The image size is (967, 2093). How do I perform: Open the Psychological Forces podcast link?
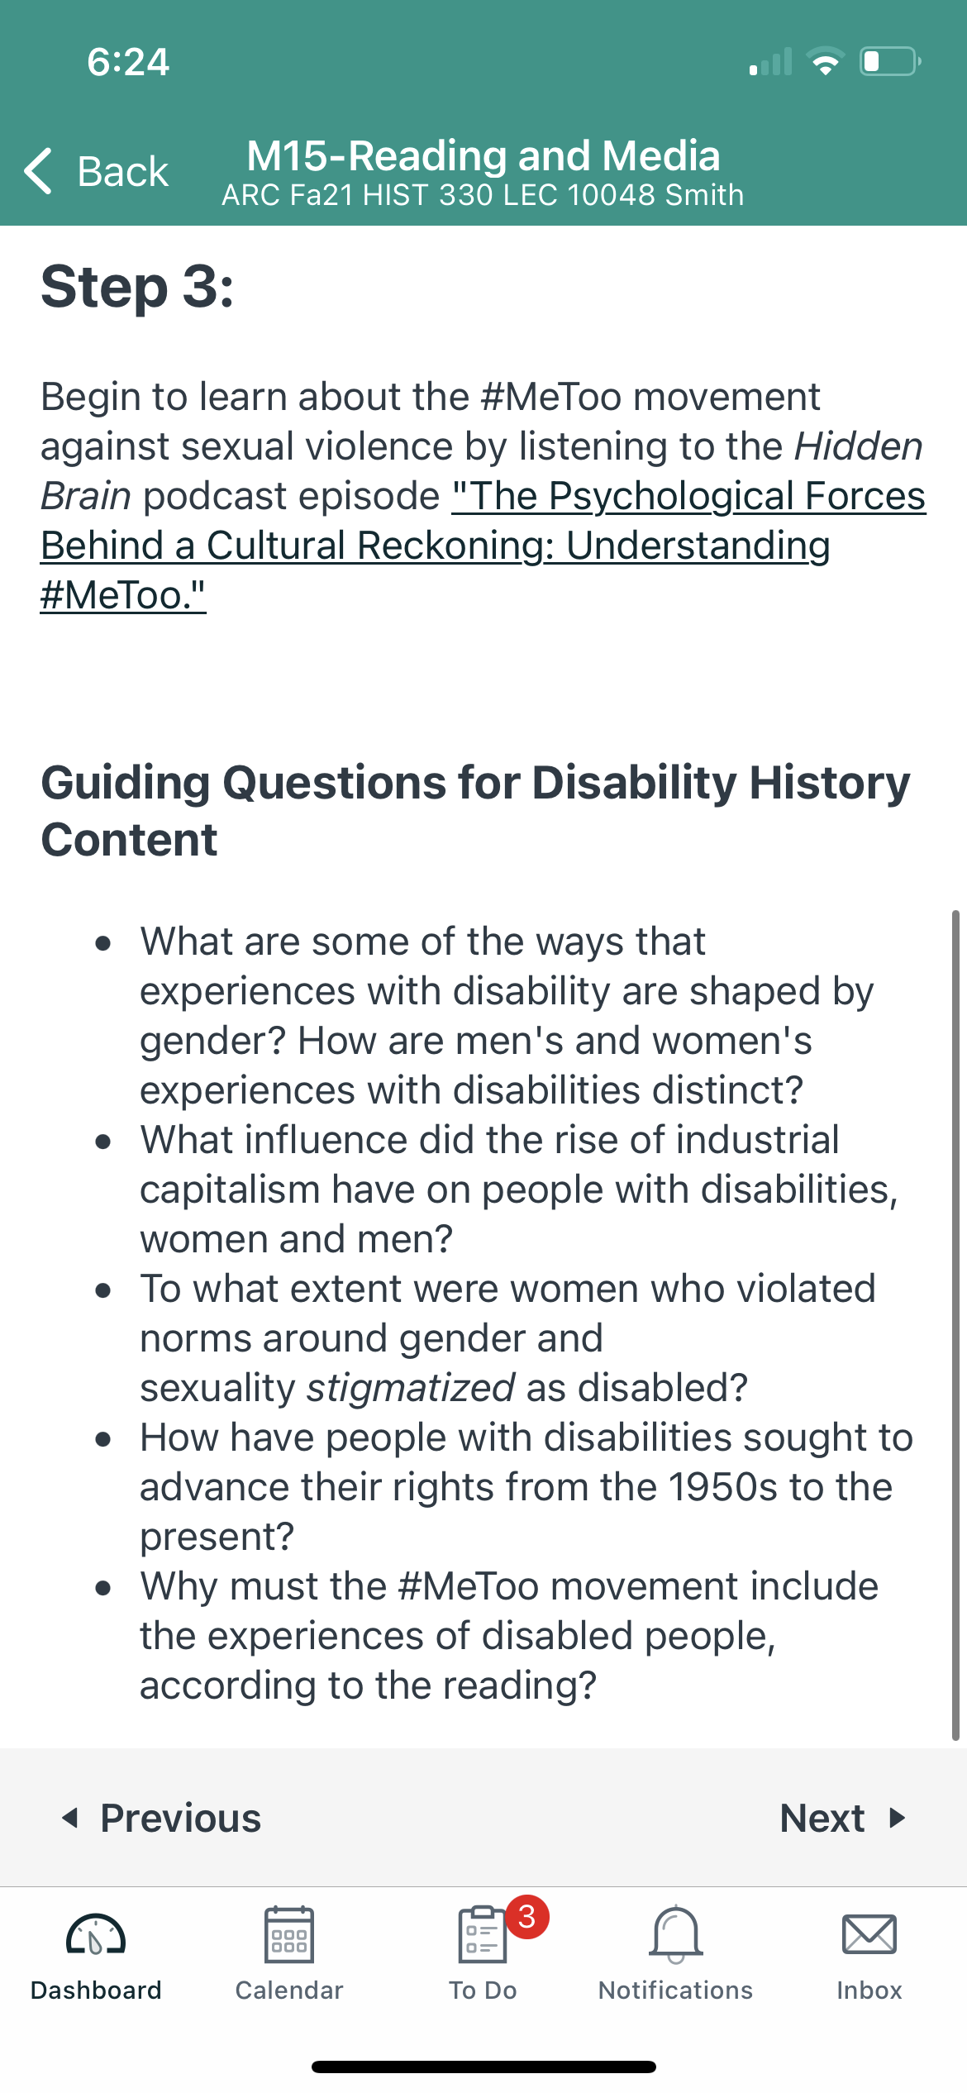point(483,545)
